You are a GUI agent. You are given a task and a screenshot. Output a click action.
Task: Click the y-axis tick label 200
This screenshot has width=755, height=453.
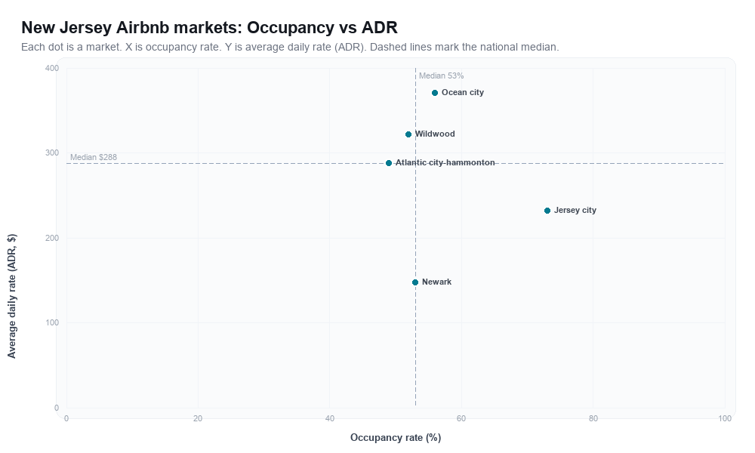(x=52, y=239)
